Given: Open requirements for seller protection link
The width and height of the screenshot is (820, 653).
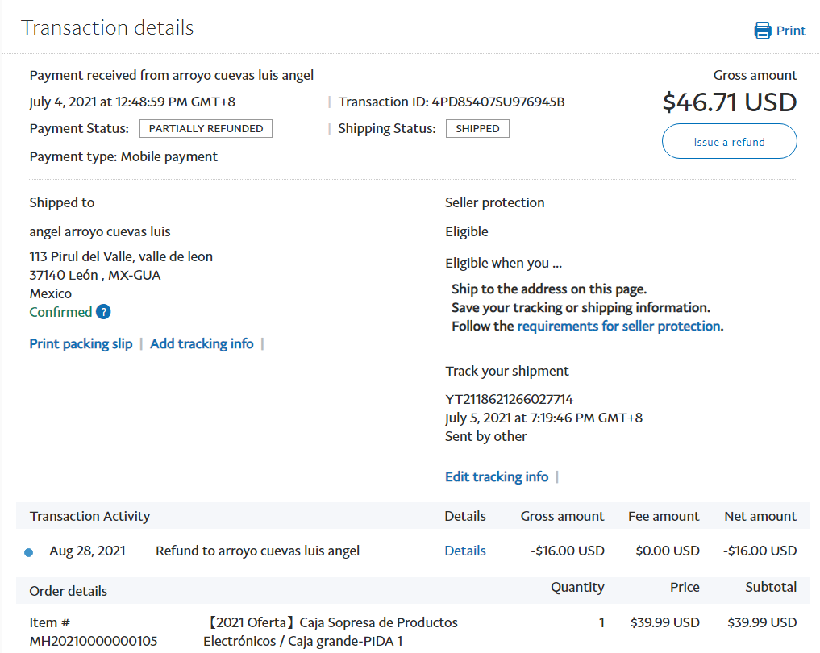Looking at the screenshot, I should click(x=618, y=326).
